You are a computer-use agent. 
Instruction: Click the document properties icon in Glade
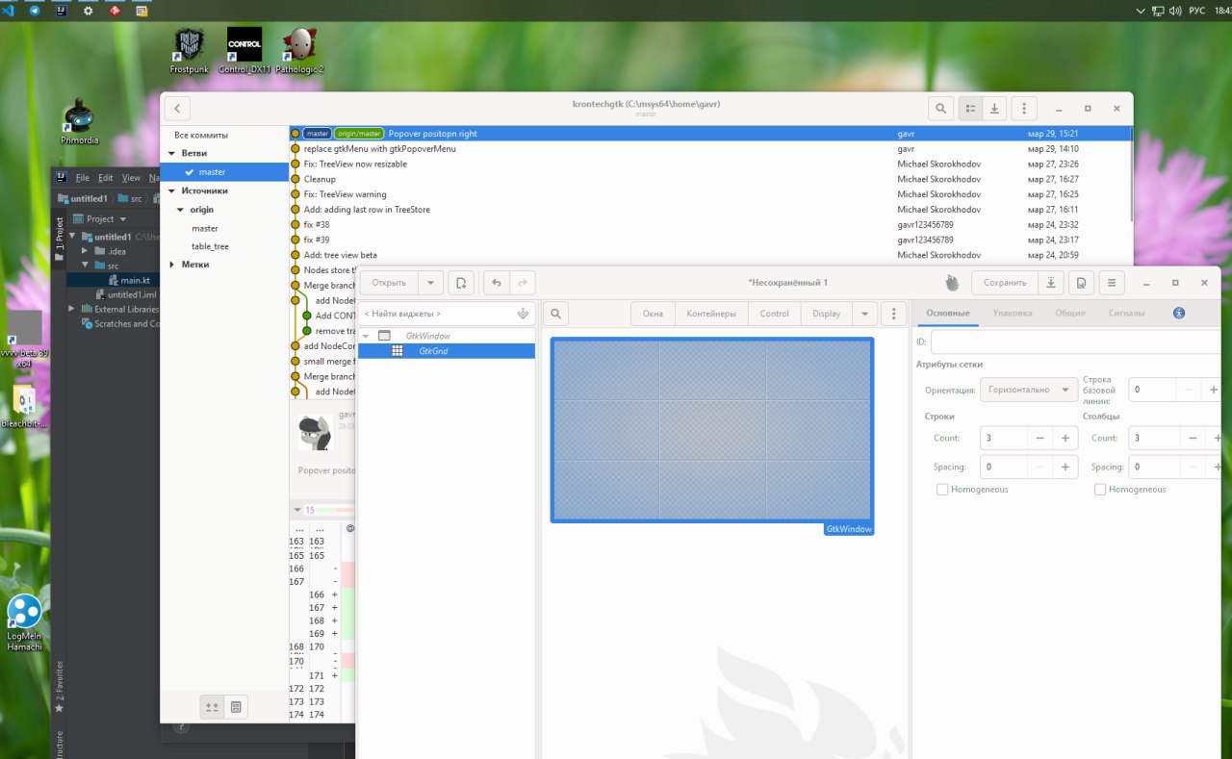tap(1081, 283)
